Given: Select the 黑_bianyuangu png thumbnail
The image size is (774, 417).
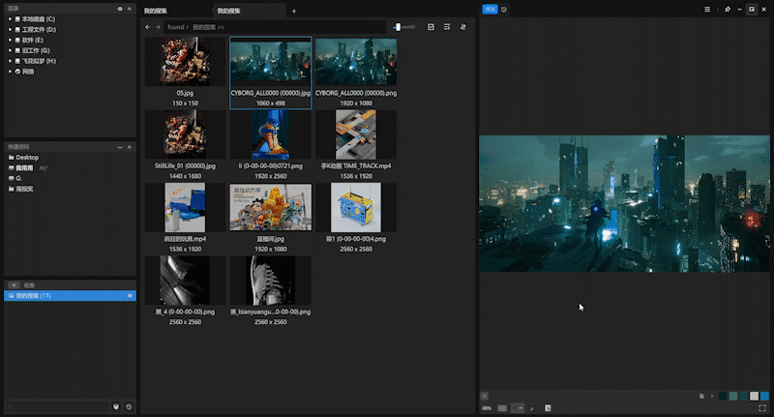Looking at the screenshot, I should coord(271,281).
